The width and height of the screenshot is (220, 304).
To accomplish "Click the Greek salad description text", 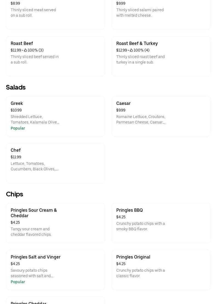I will tap(35, 119).
